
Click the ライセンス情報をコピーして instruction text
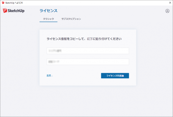point(84,39)
